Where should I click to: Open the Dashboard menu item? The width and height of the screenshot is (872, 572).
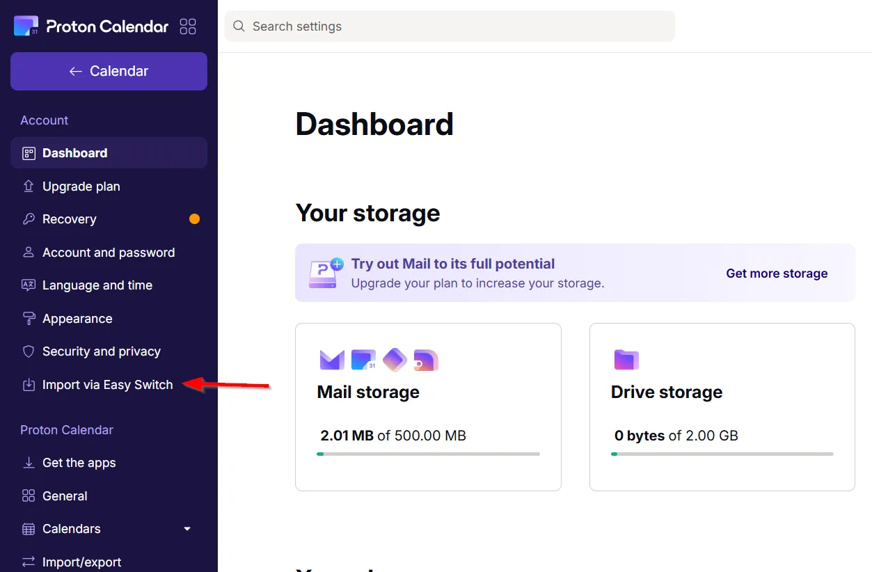74,153
